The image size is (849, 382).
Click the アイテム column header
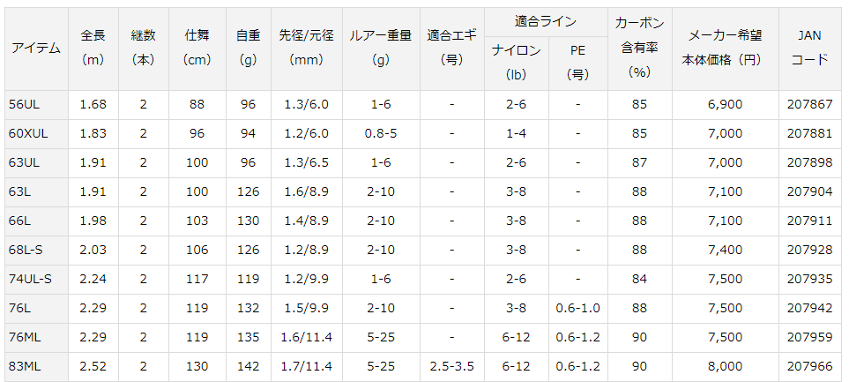(36, 49)
